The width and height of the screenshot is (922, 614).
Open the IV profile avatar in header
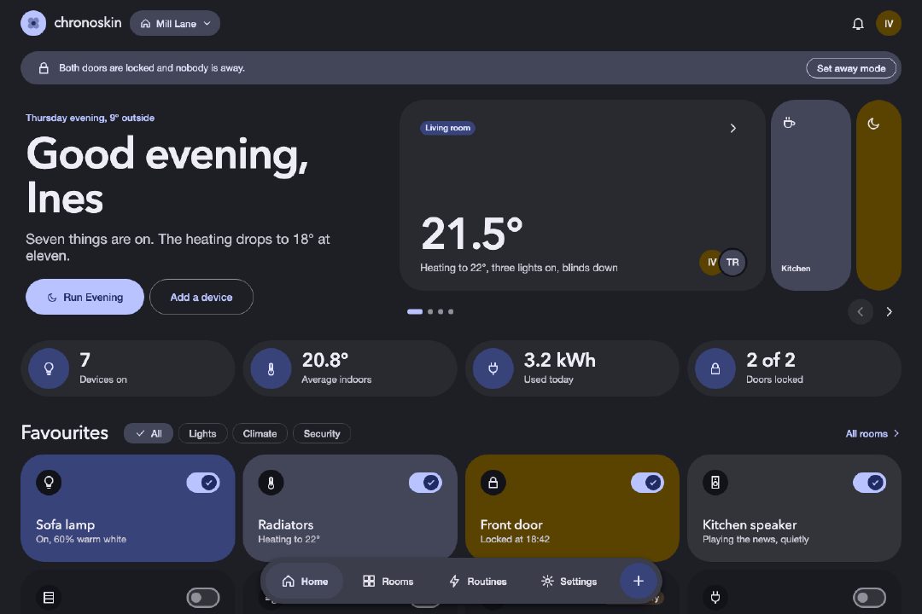point(889,24)
